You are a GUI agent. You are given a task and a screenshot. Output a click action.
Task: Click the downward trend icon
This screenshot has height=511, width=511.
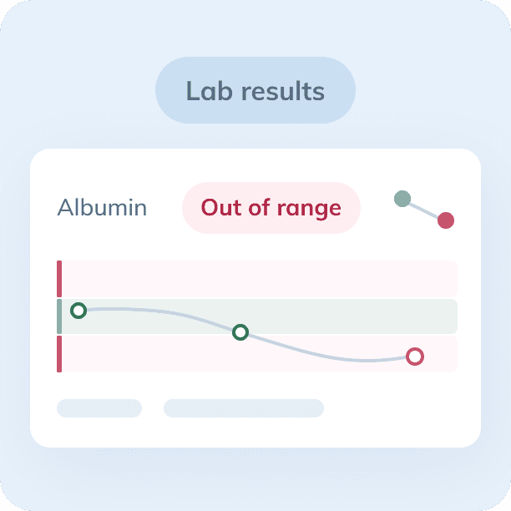(424, 210)
